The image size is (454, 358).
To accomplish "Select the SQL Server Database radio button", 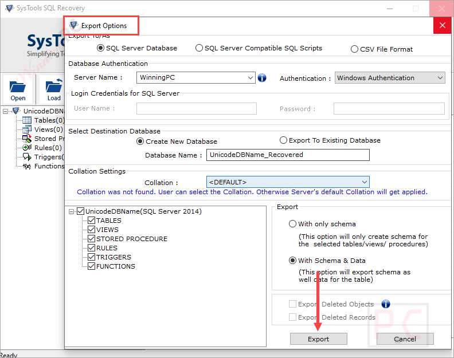I will pos(100,48).
